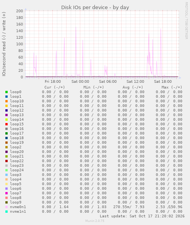190x225 pixels.
Task: Click the loop2 device label
Action: pos(16,147)
